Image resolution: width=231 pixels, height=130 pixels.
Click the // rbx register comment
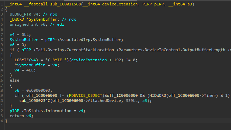tap(50, 14)
